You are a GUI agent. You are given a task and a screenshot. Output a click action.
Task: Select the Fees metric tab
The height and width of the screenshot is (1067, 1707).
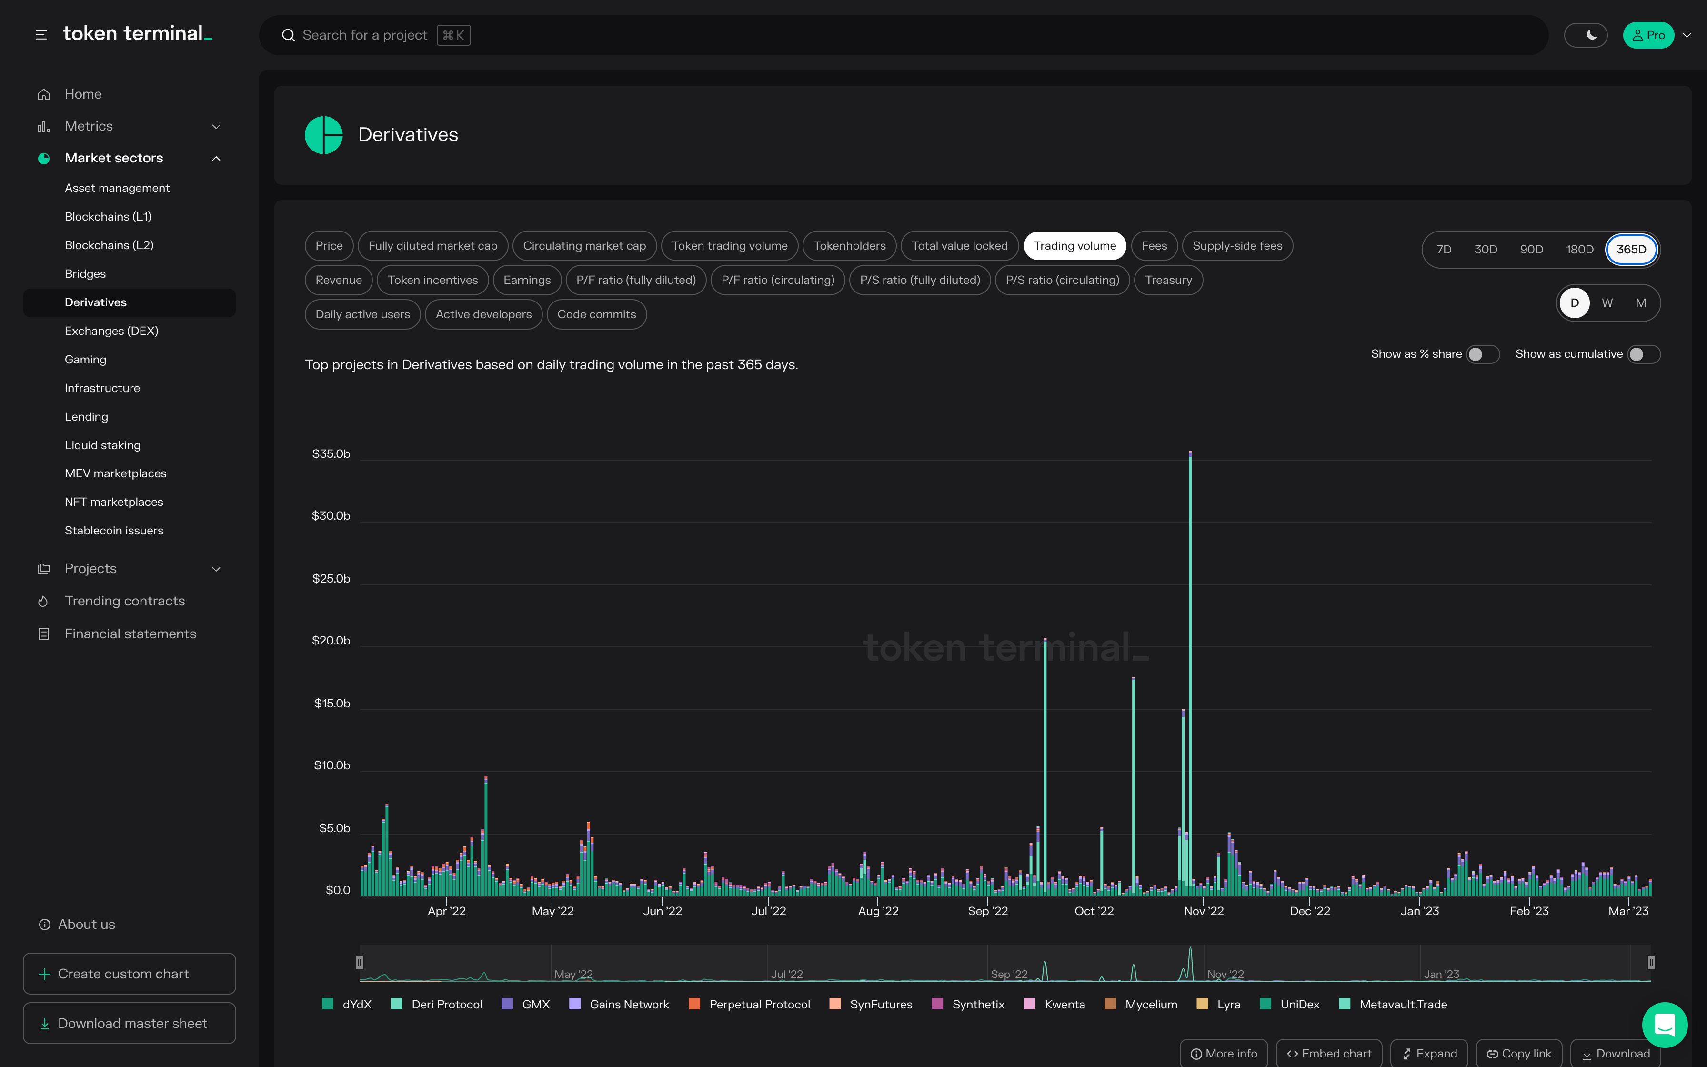[x=1154, y=246]
